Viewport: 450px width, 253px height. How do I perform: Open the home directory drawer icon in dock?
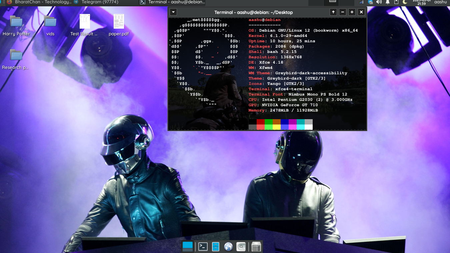click(x=256, y=247)
